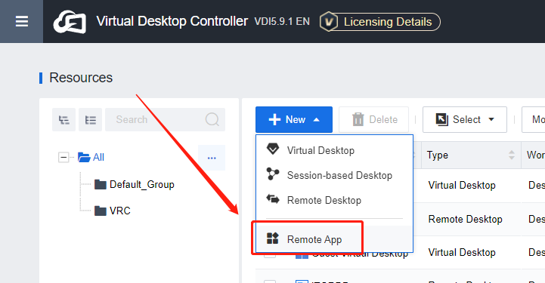Open the hamburger navigation menu
This screenshot has width=545, height=283.
(22, 21)
